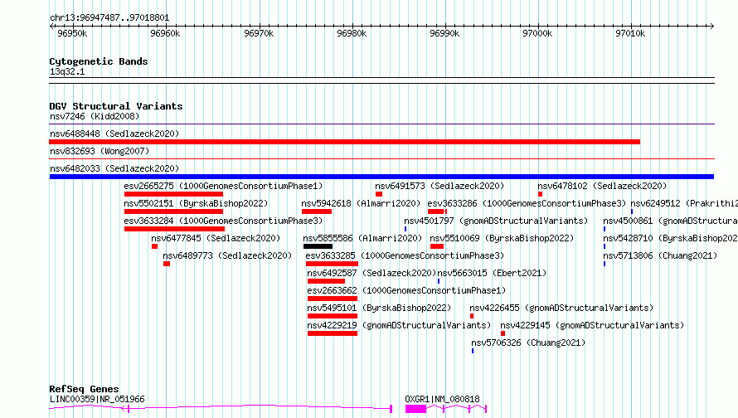The height and width of the screenshot is (418, 738).
Task: Click the 96990k ruler coordinate
Action: [444, 33]
